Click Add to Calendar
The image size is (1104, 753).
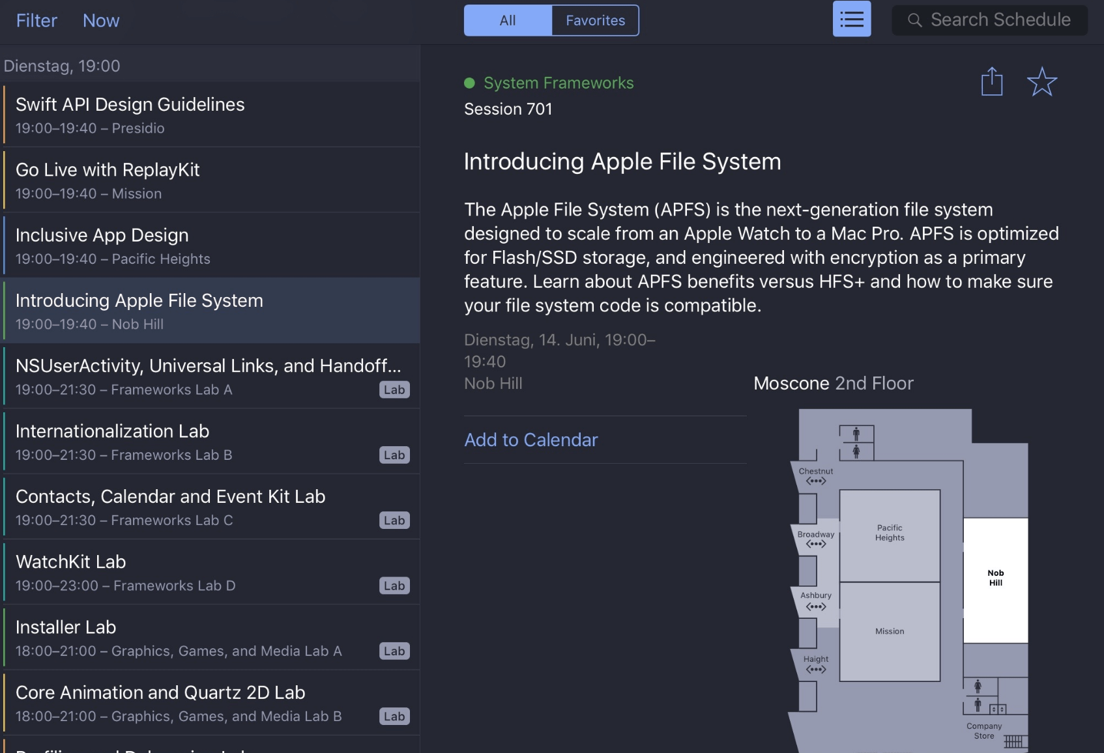pos(530,440)
